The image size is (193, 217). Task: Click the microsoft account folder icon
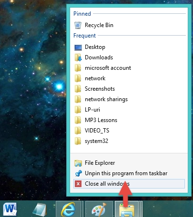(78, 68)
